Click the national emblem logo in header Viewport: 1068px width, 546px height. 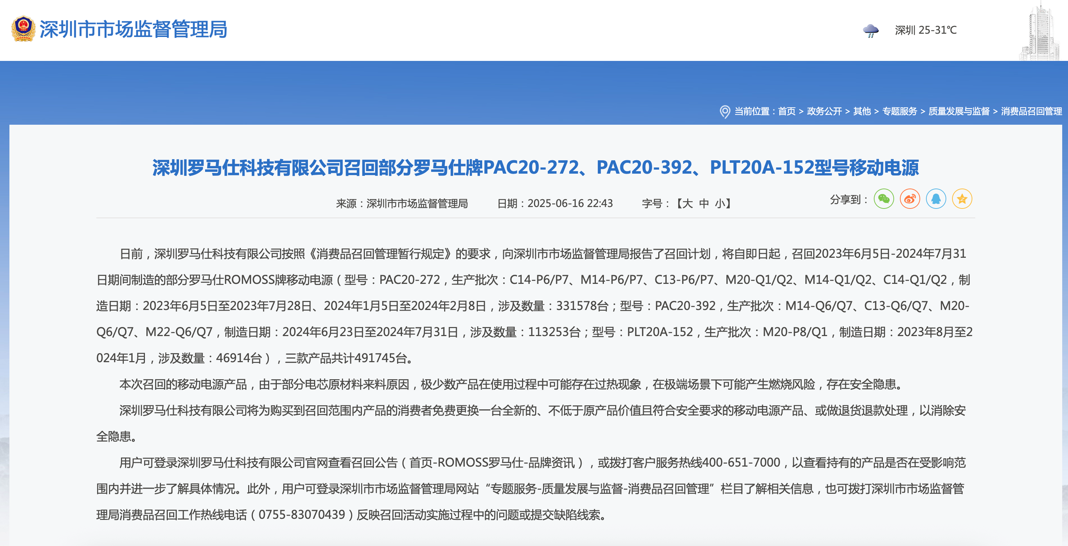tap(23, 29)
